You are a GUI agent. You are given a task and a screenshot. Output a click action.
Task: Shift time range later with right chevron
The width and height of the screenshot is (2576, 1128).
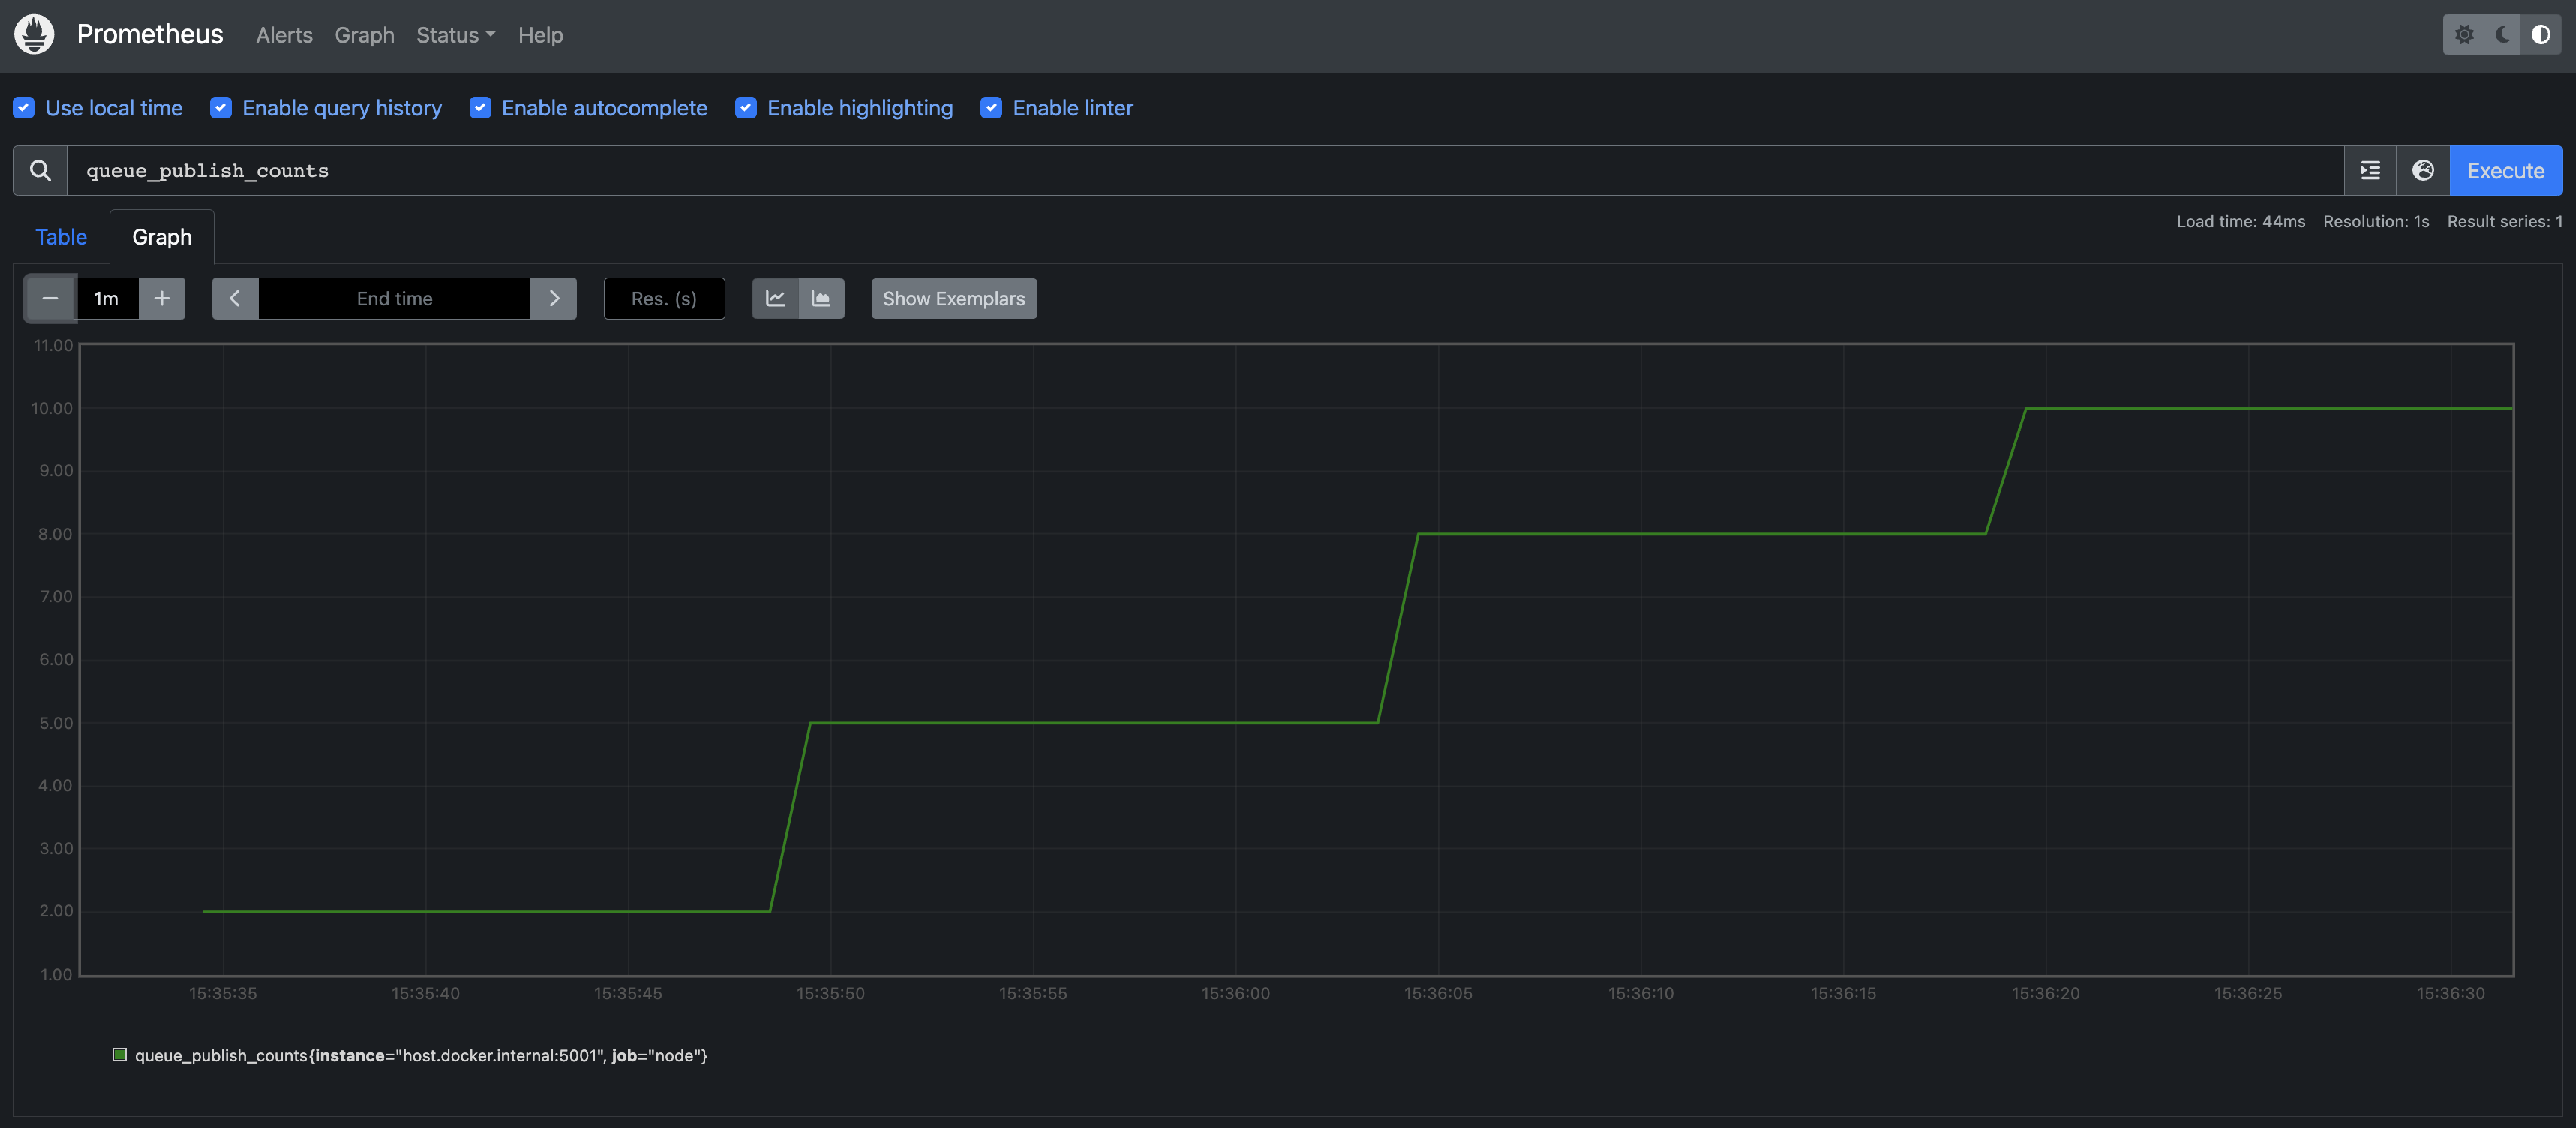tap(555, 298)
